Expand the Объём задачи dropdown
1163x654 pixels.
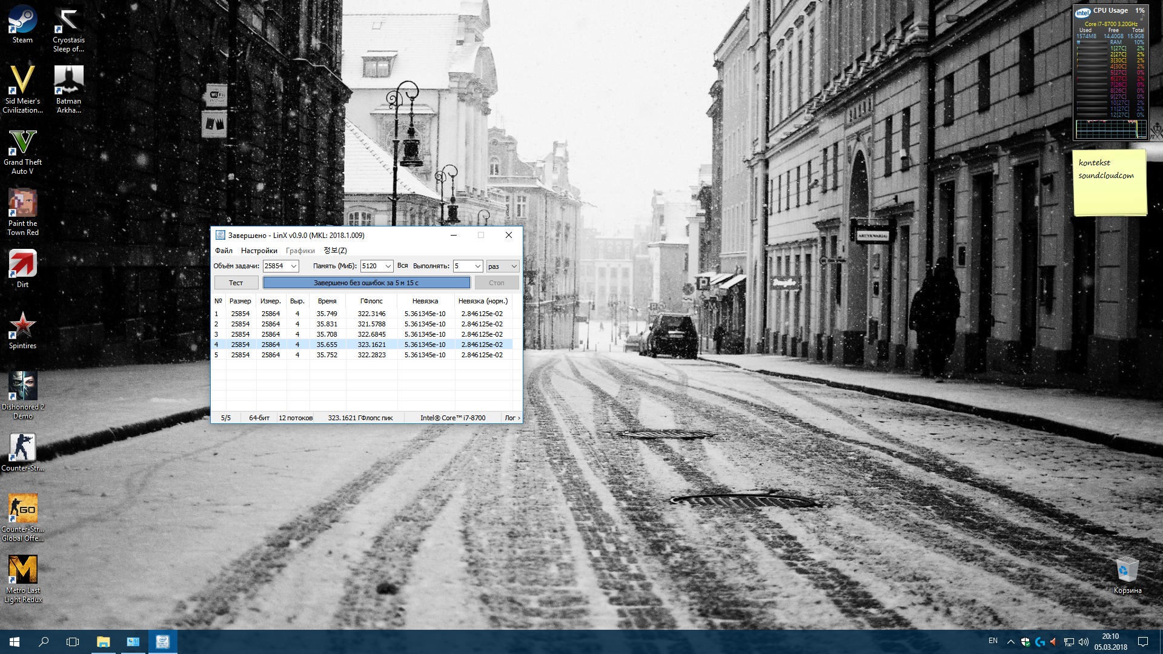(x=294, y=266)
